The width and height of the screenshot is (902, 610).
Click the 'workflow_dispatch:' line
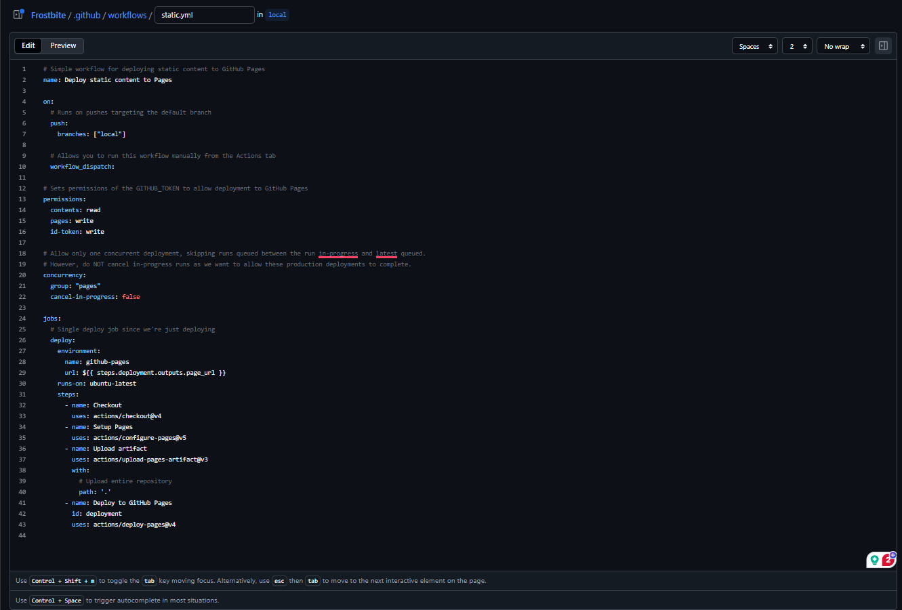click(x=83, y=167)
